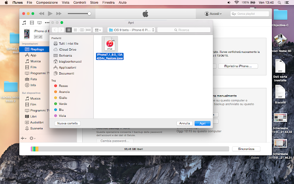294x184 pixels.
Task: Select App in iTunes Impostazioni sidebar
Action: [31, 55]
